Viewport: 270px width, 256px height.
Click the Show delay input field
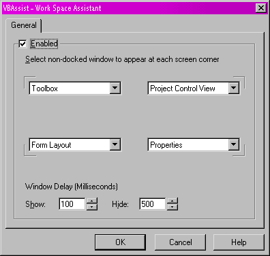click(x=72, y=204)
